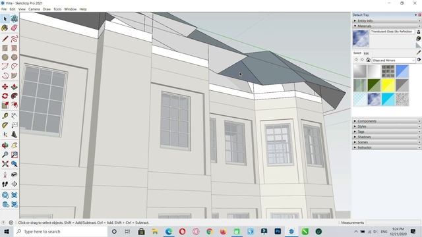Choose the 2-Point Arc tool
Viewport: 422px width, 237px height.
point(15,66)
